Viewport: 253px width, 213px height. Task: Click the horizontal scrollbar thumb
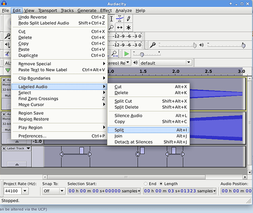pos(126,177)
